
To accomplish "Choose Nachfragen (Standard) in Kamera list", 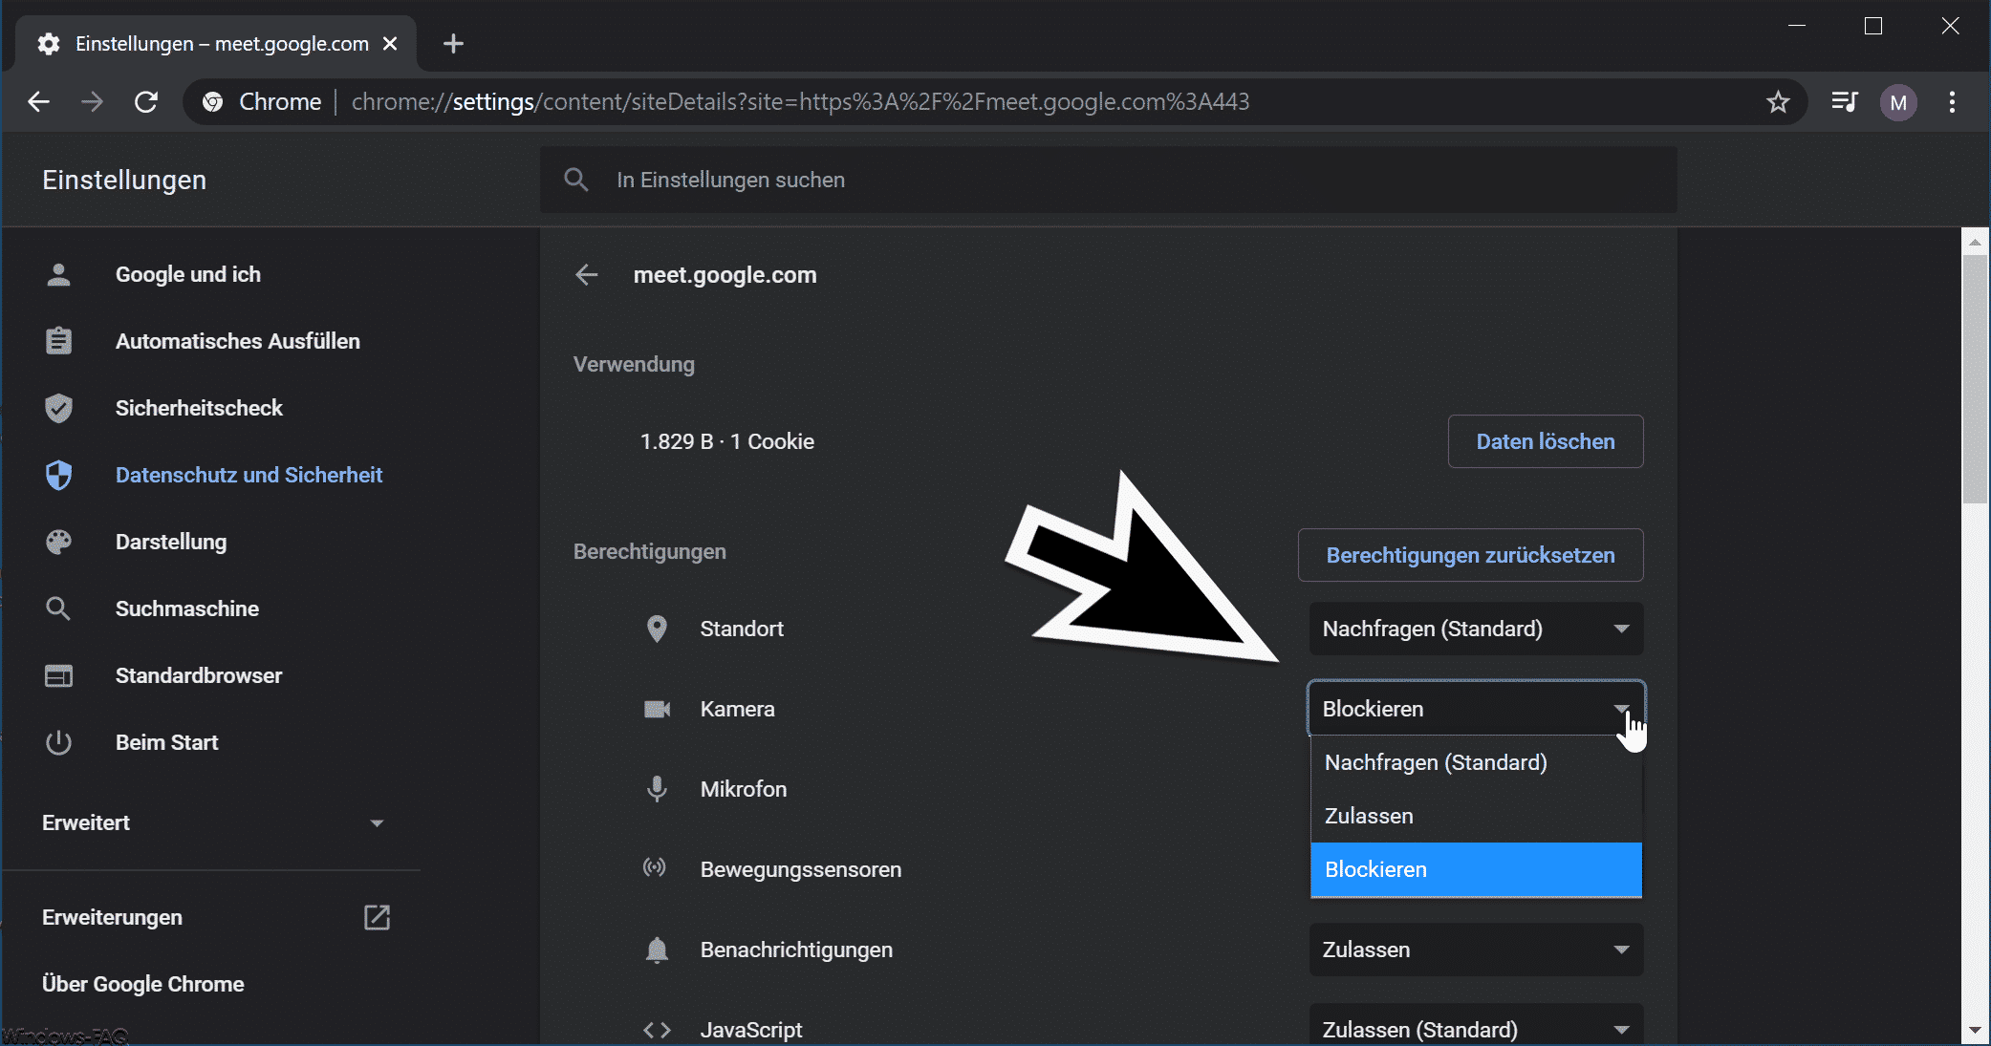I will point(1476,762).
